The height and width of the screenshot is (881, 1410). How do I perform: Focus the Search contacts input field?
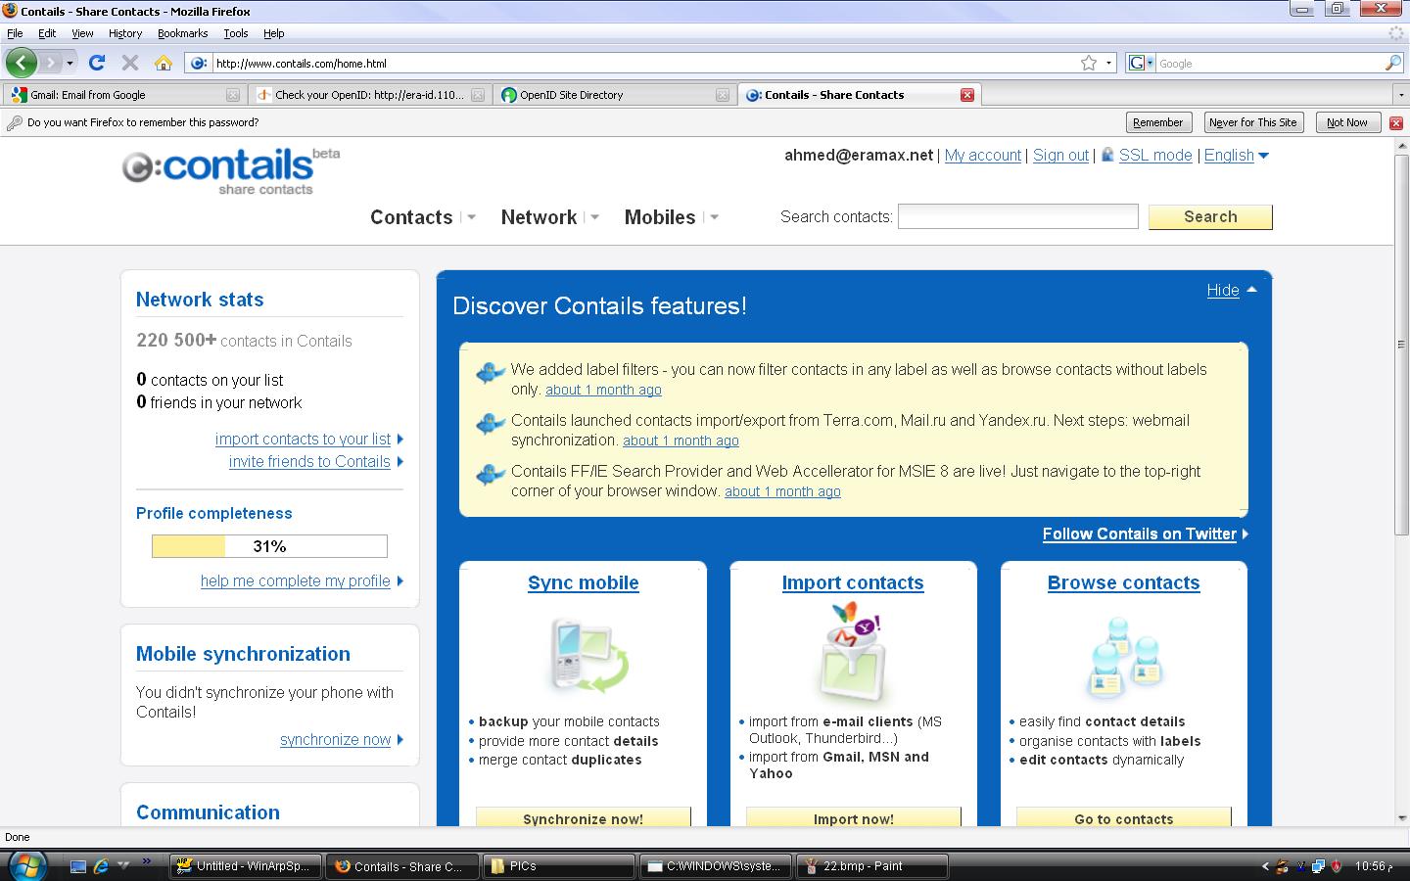(1018, 216)
